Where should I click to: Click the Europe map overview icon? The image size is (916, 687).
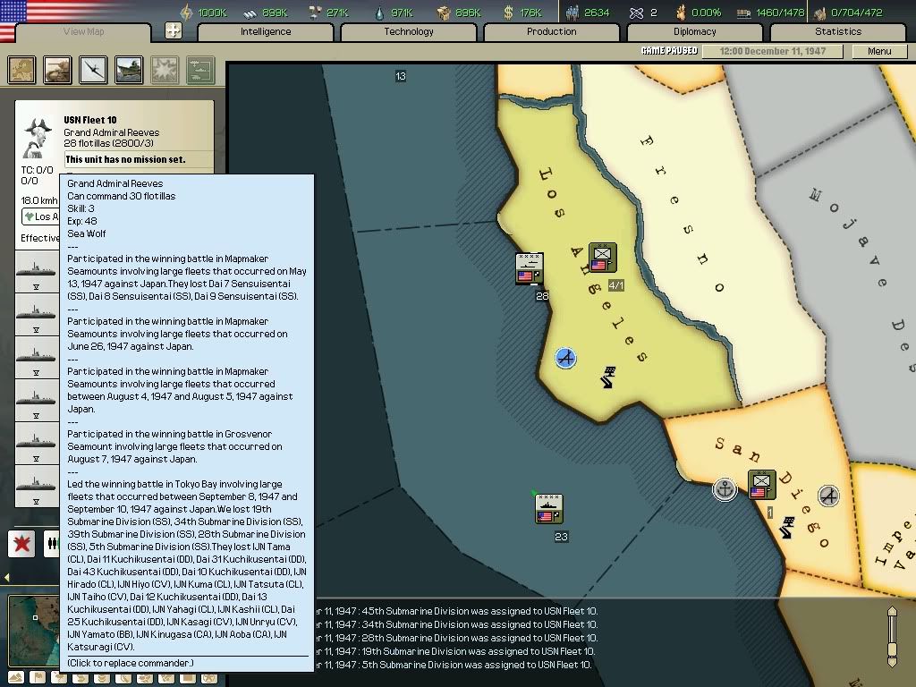[x=22, y=70]
